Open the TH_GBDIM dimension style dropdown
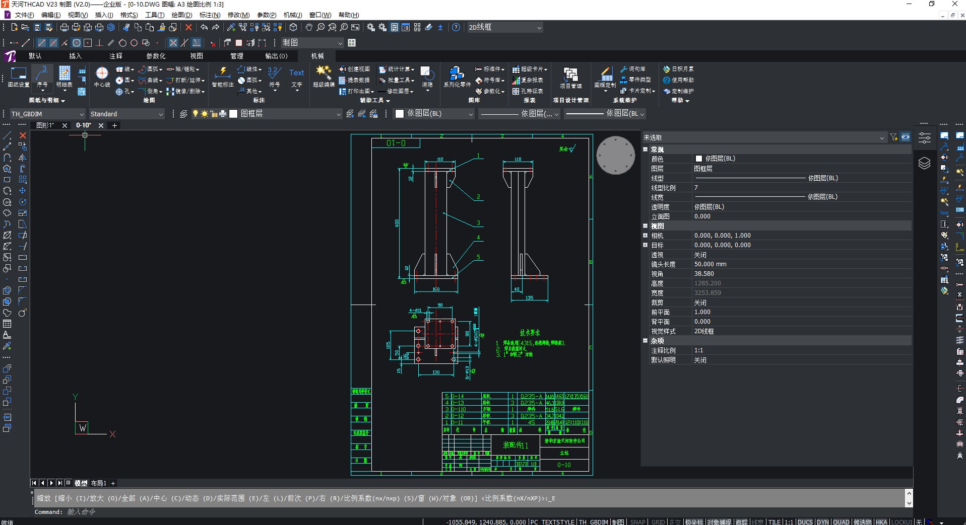 coord(81,114)
